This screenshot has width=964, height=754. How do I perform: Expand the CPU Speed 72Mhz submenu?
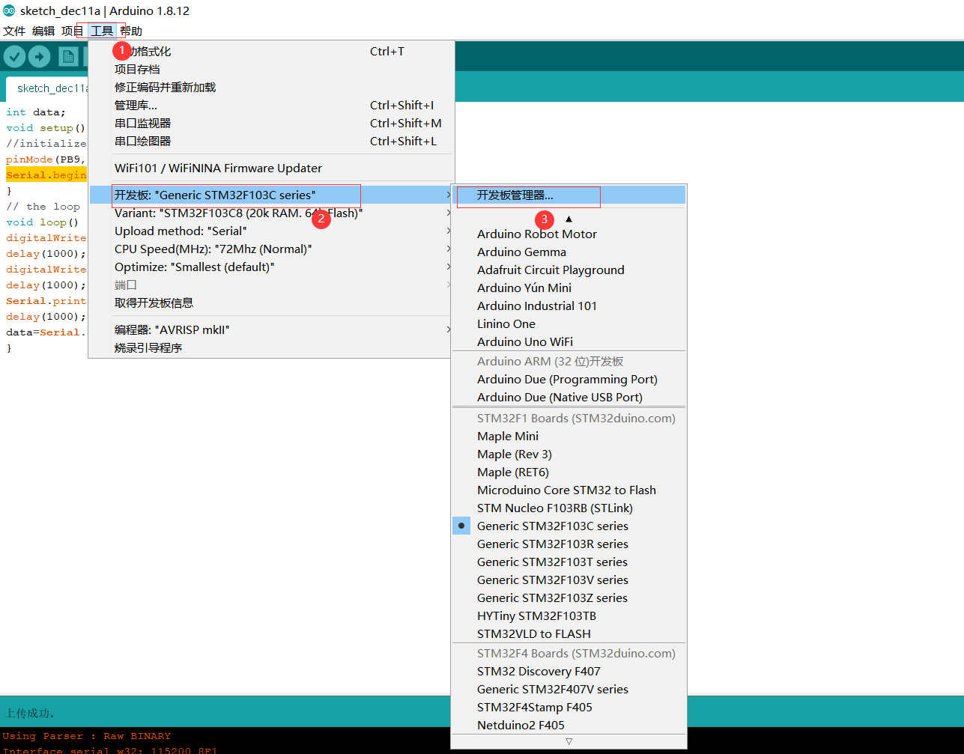(x=448, y=249)
